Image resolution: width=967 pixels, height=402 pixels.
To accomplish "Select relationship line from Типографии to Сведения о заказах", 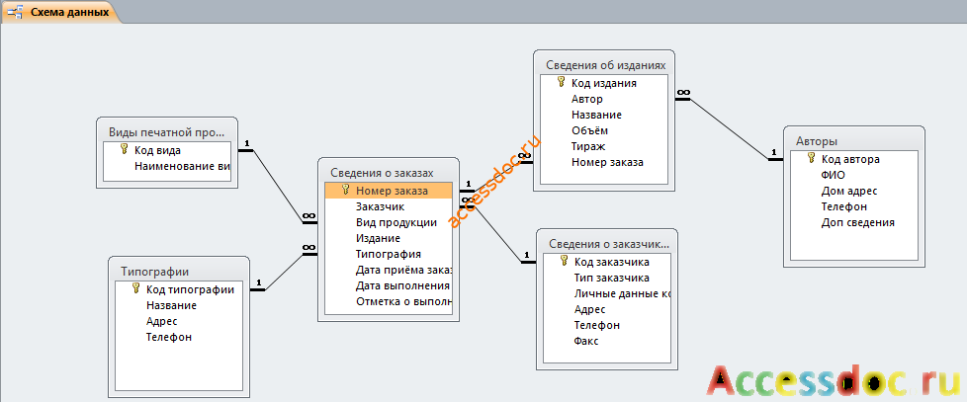I will coord(284,272).
